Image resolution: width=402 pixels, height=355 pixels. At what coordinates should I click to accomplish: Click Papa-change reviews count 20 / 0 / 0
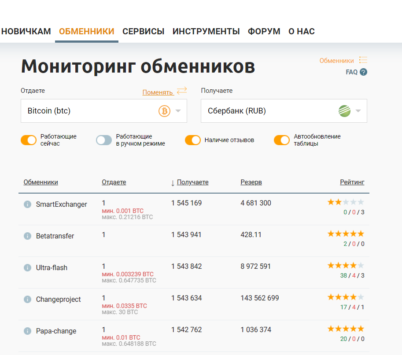(352, 339)
